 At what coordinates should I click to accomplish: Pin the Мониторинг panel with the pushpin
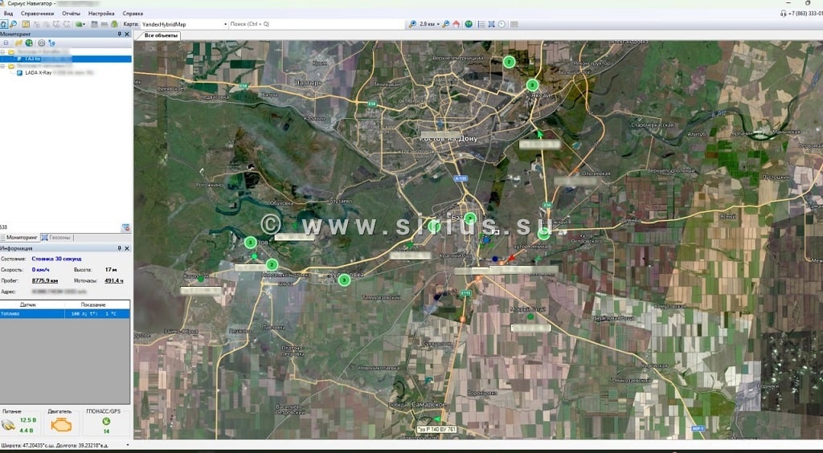pos(120,34)
